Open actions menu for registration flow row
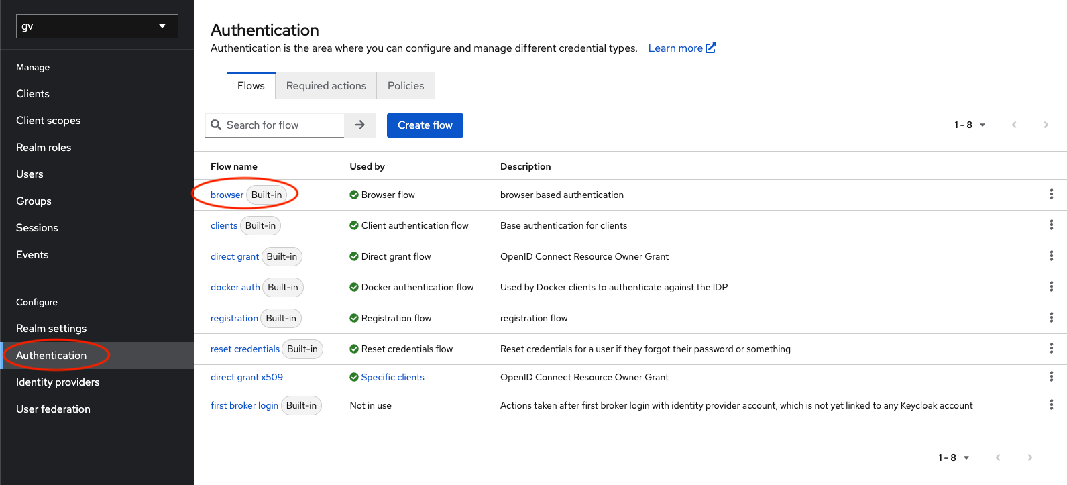The image size is (1067, 485). coord(1051,318)
